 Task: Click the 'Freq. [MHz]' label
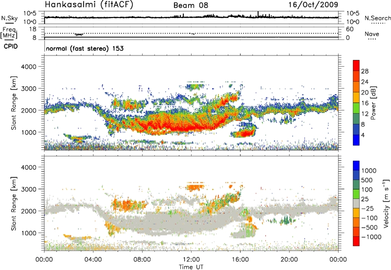9,33
